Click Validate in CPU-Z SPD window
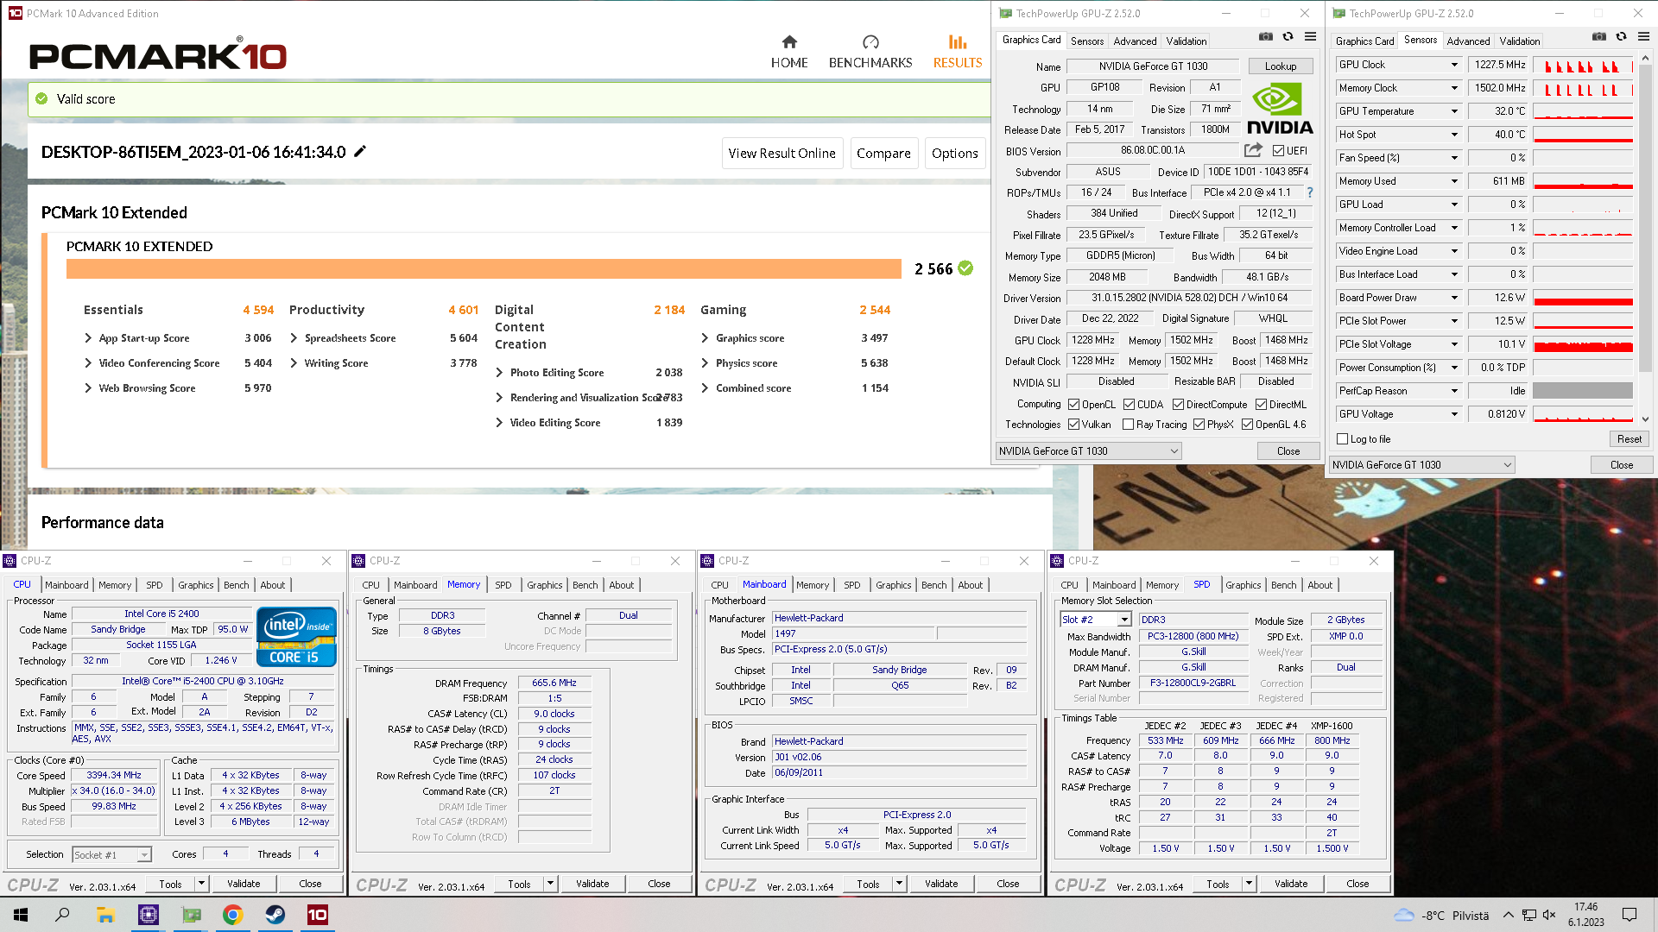The width and height of the screenshot is (1658, 932). [x=1290, y=884]
